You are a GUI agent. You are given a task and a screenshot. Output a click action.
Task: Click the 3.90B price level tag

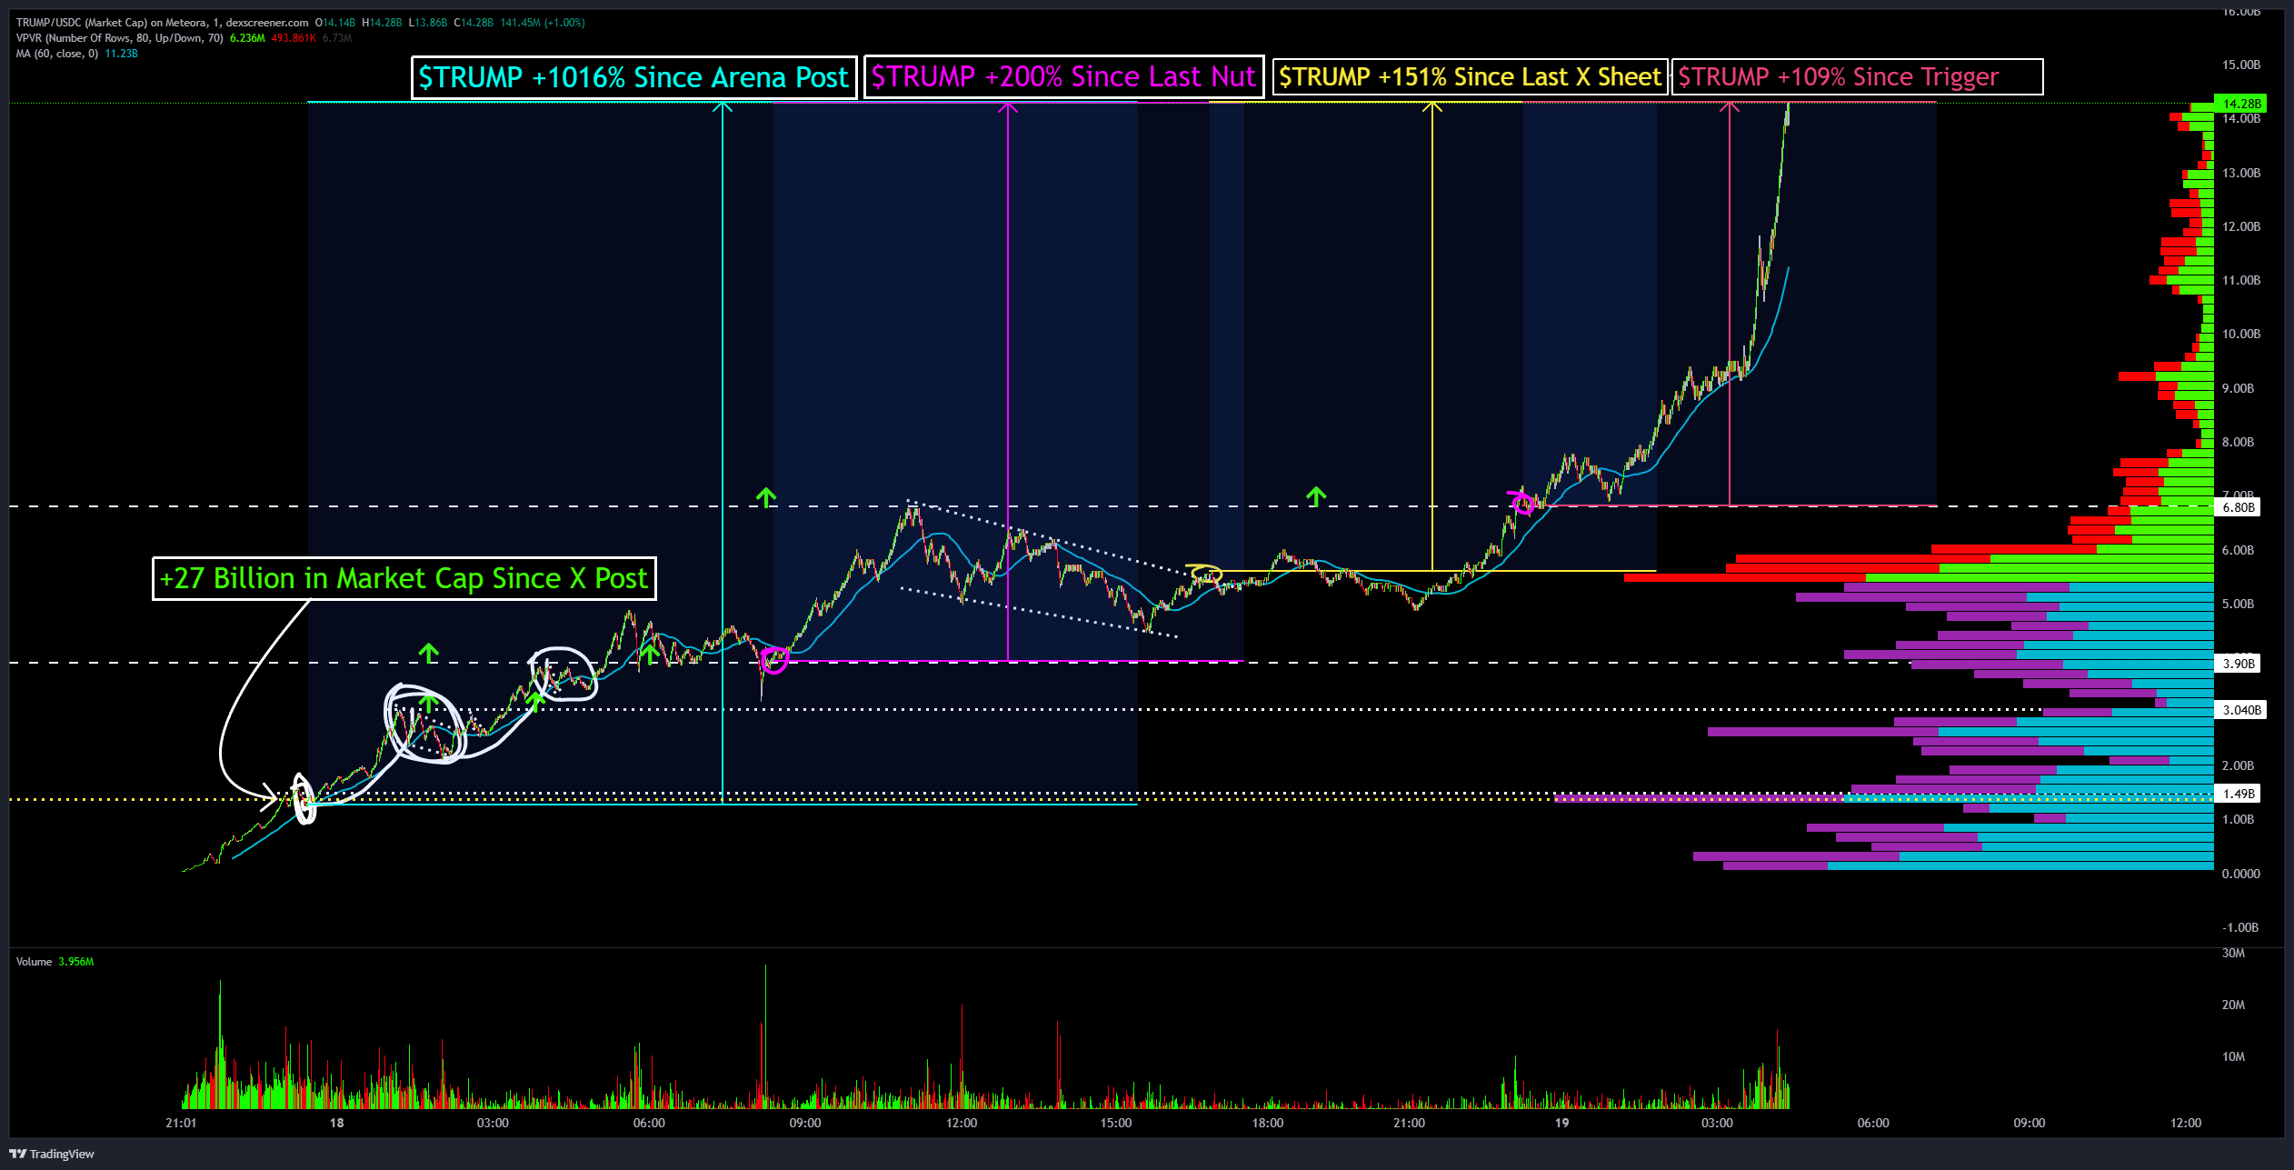point(2238,664)
